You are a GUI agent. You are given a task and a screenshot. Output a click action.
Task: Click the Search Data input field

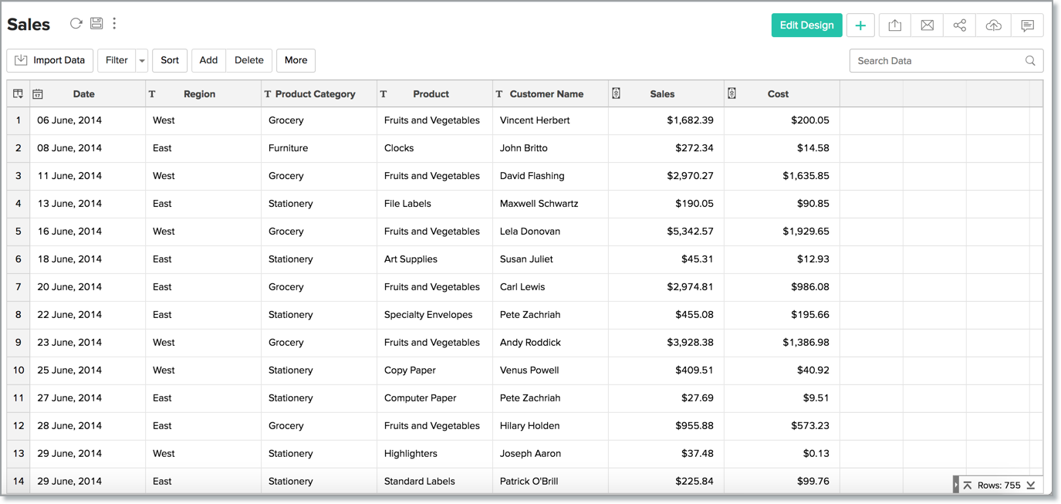pyautogui.click(x=938, y=61)
